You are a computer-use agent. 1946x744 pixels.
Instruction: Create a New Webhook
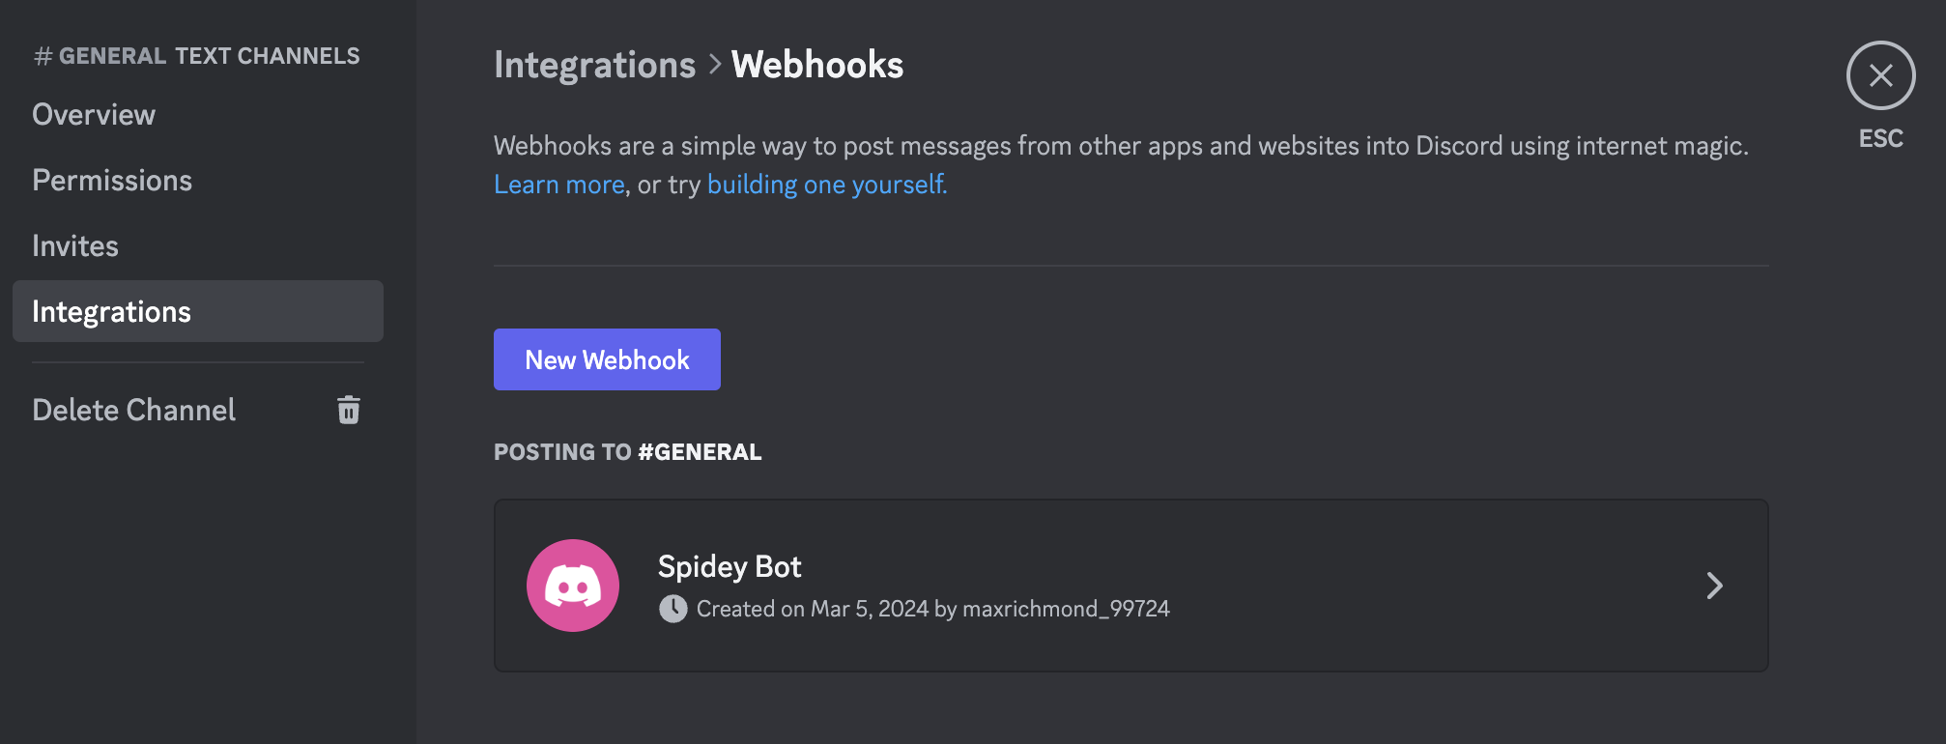coord(607,359)
